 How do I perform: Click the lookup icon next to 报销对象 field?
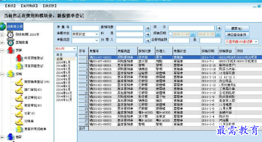click(148, 28)
